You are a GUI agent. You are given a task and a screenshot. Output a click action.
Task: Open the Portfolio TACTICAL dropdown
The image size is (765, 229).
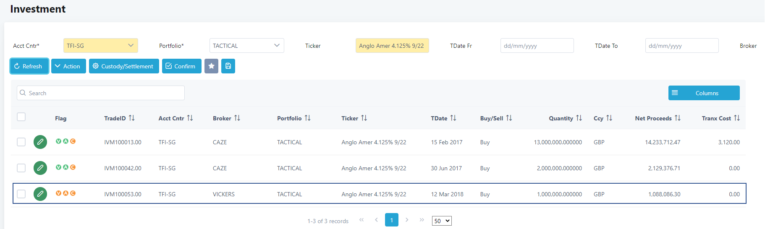tap(247, 46)
